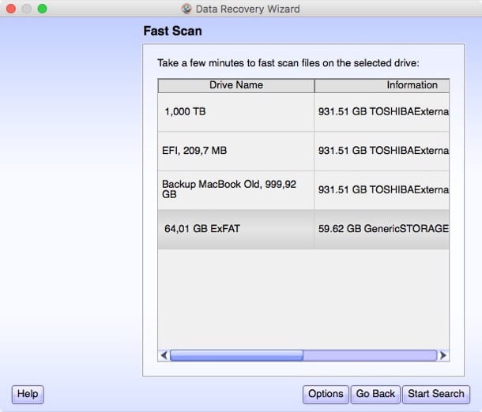Click the Data Recovery Wizard title icon

pos(186,9)
